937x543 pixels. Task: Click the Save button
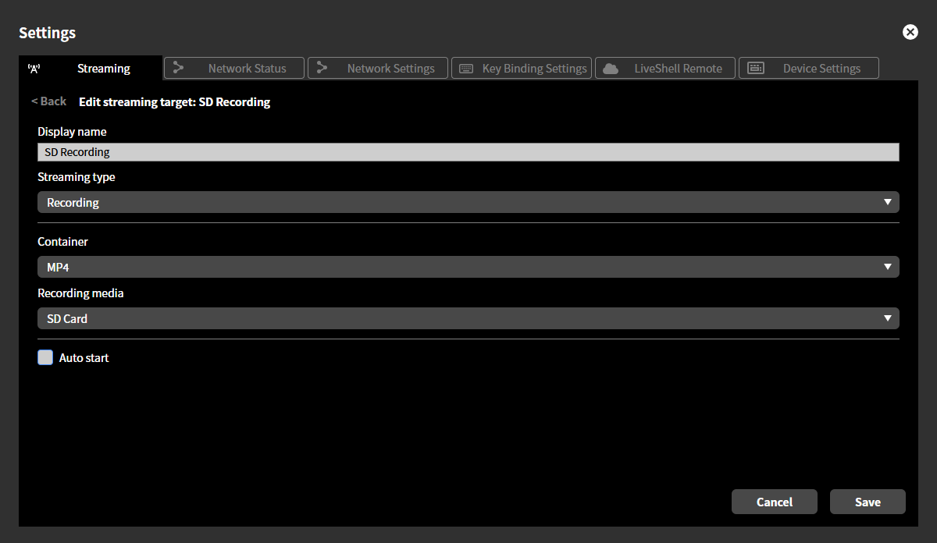pyautogui.click(x=868, y=502)
